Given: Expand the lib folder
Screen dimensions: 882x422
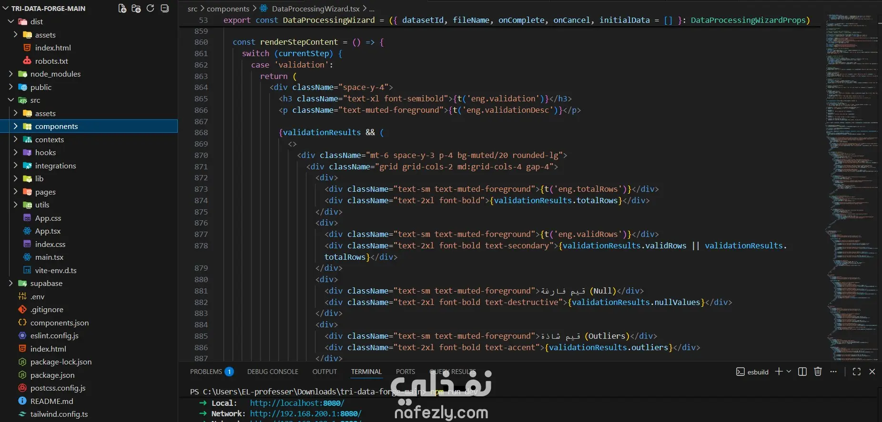Looking at the screenshot, I should point(16,178).
